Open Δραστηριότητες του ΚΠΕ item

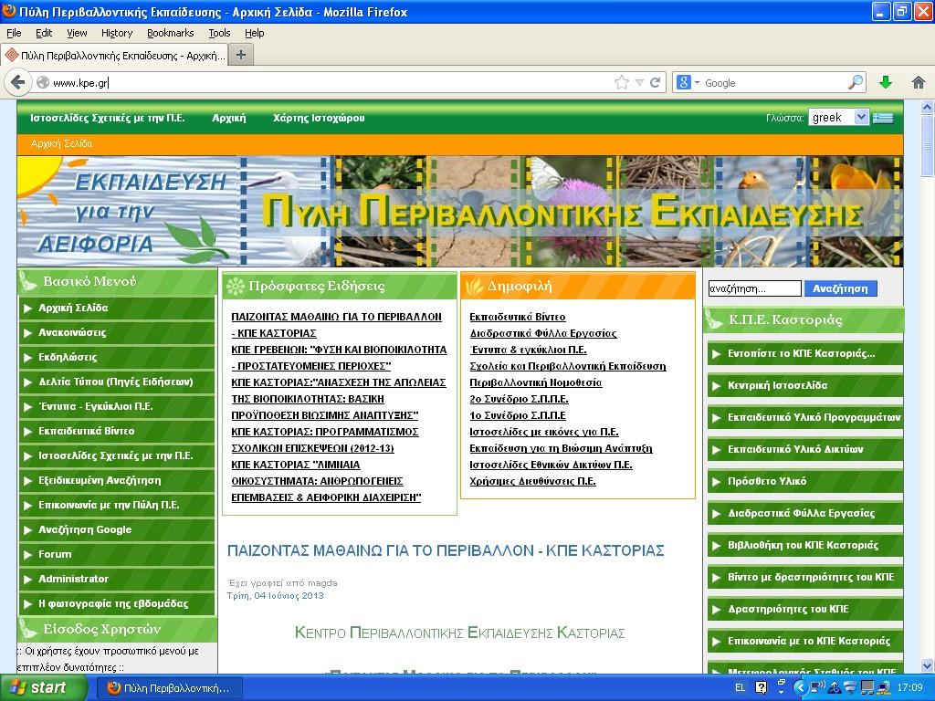805,609
